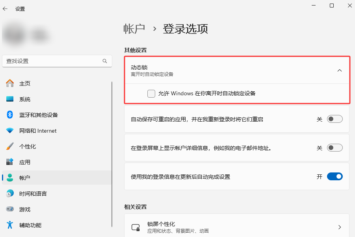Viewport: 355px width, 237px height.
Task: Click the search magnifier icon
Action: (x=105, y=61)
